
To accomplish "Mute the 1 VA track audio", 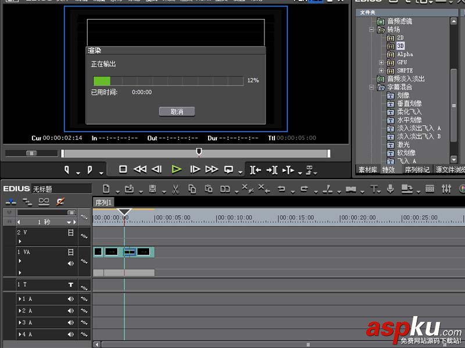I will click(70, 263).
